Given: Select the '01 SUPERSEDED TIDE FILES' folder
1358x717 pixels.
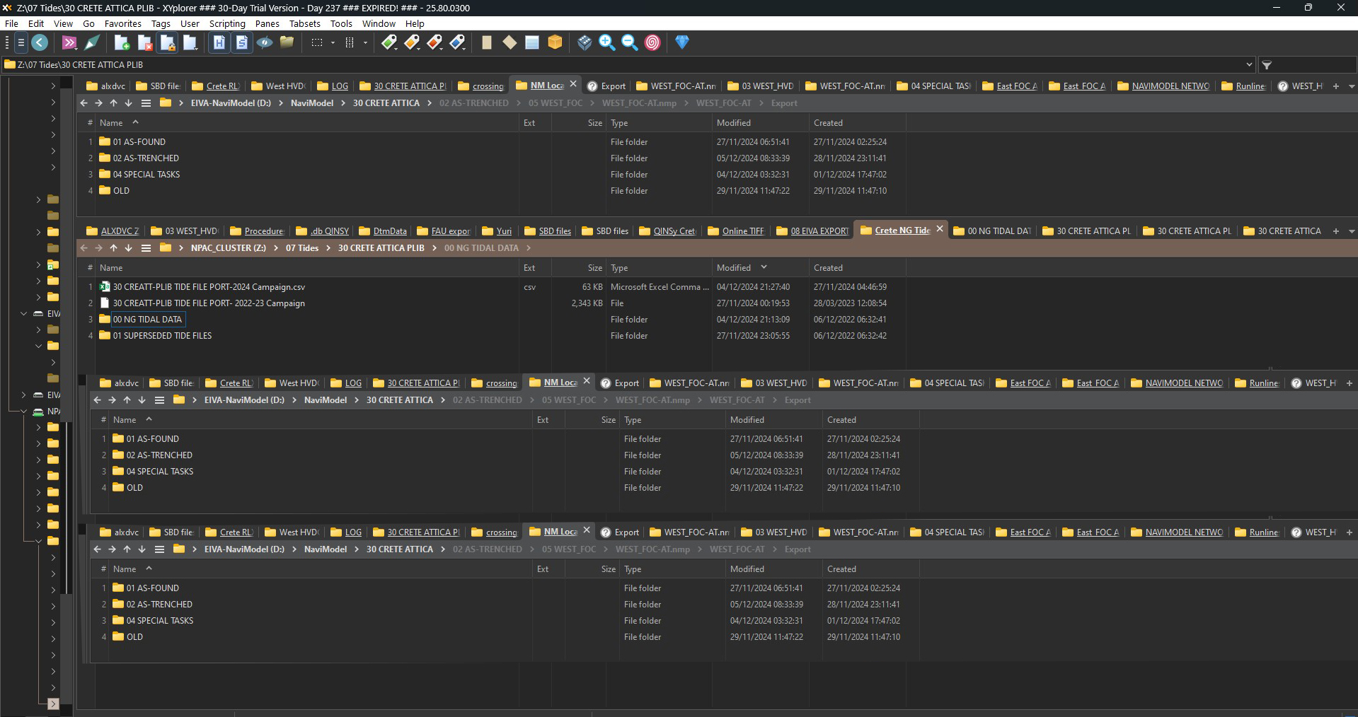Looking at the screenshot, I should click(162, 336).
